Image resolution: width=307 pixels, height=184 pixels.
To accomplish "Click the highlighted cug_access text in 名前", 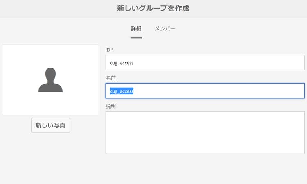I will tap(122, 91).
